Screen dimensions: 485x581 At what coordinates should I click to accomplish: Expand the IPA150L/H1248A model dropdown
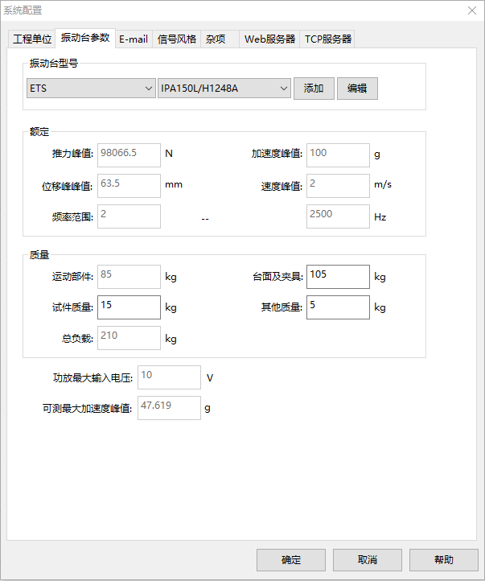[224, 89]
